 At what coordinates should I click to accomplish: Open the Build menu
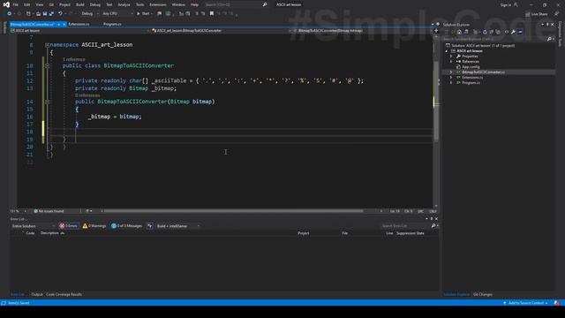click(x=80, y=4)
